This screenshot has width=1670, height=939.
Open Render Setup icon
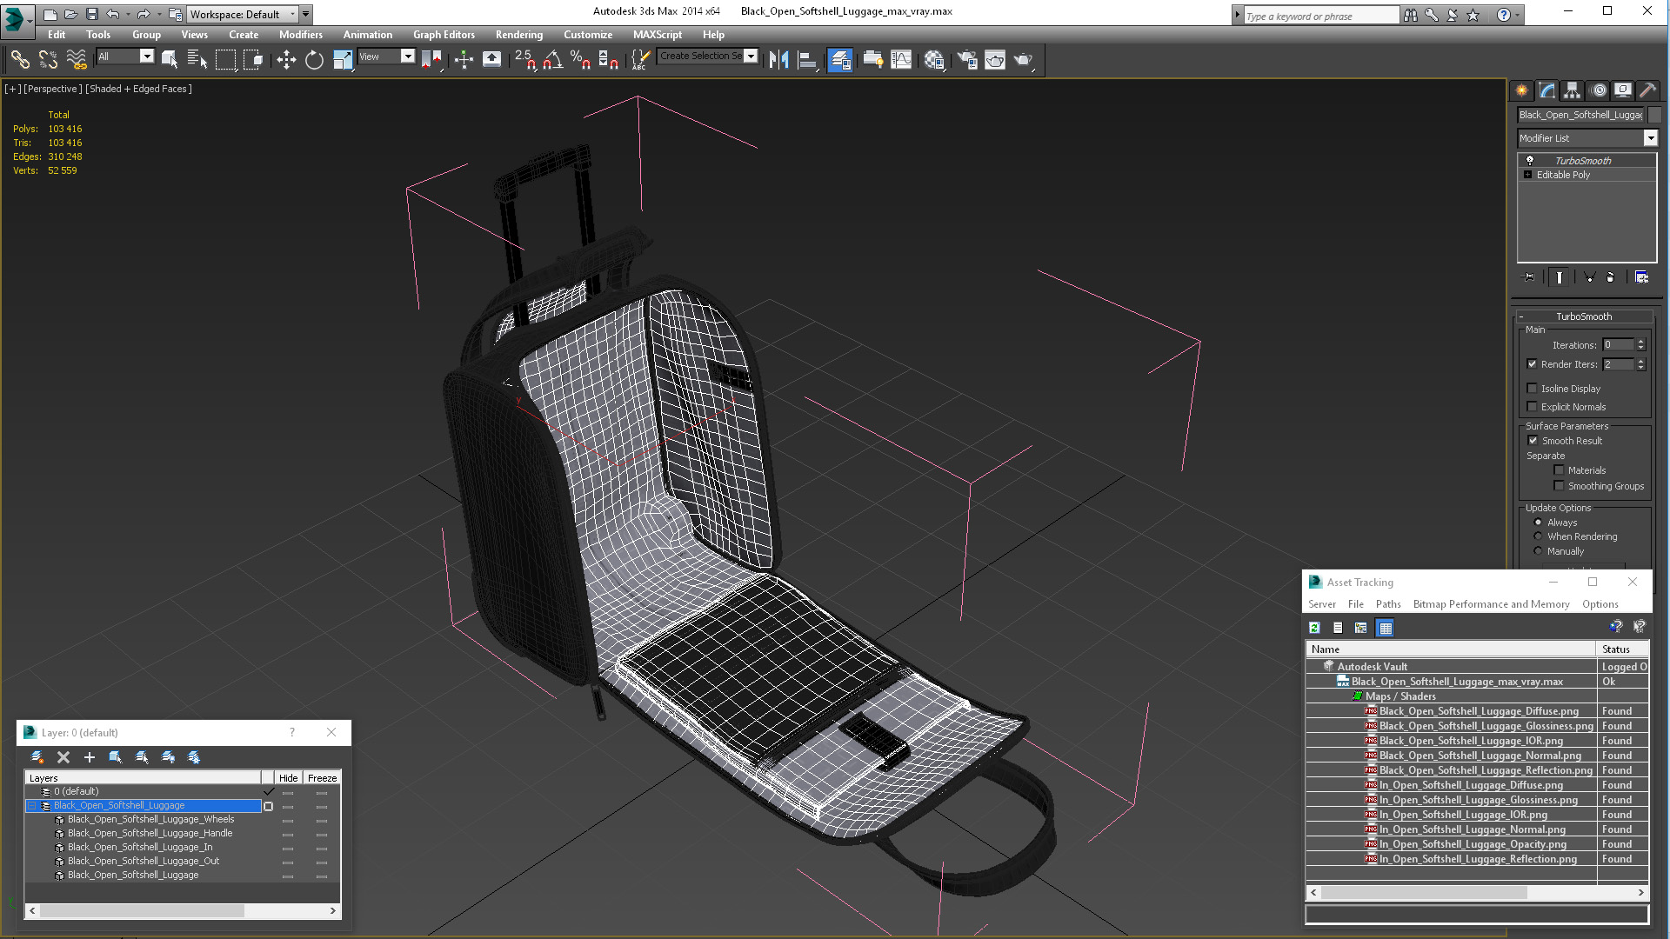tap(967, 59)
